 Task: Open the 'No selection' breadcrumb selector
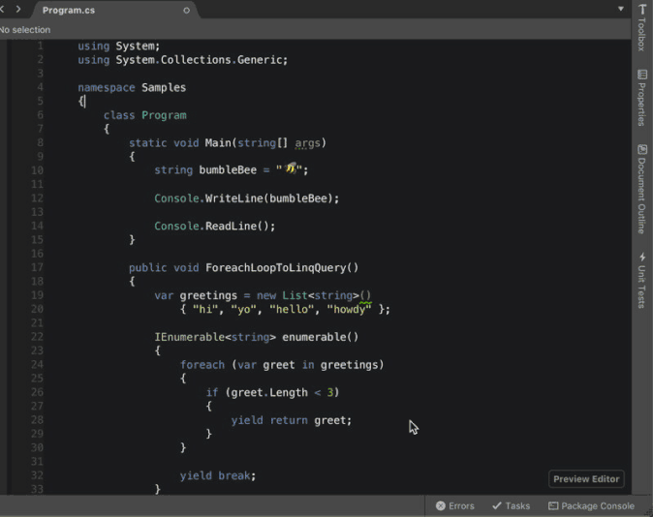coord(25,30)
